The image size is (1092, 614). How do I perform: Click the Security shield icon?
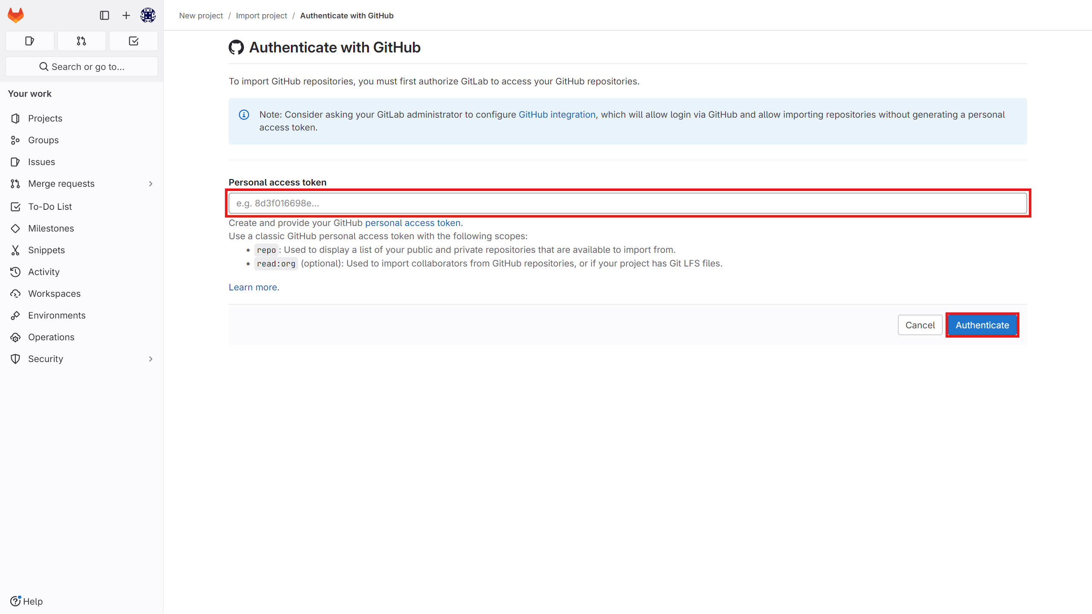pos(15,359)
